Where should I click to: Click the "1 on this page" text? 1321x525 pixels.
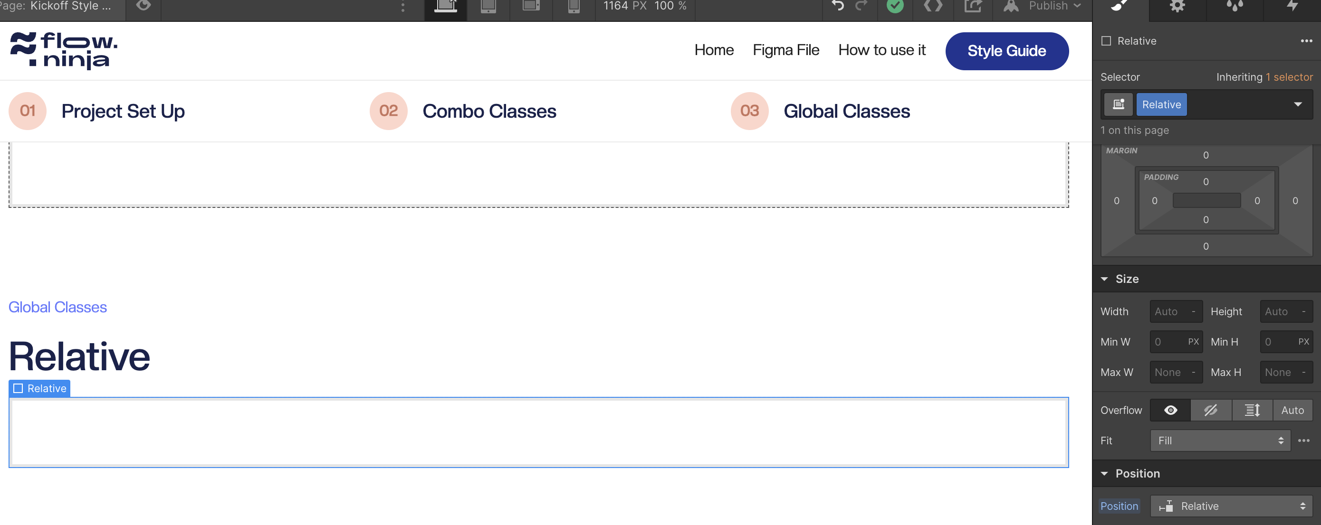point(1134,130)
